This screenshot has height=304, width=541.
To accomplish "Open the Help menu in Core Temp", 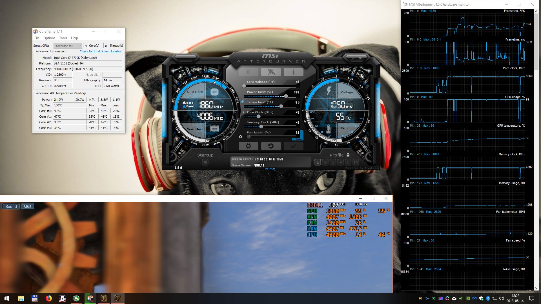I will click(x=74, y=38).
